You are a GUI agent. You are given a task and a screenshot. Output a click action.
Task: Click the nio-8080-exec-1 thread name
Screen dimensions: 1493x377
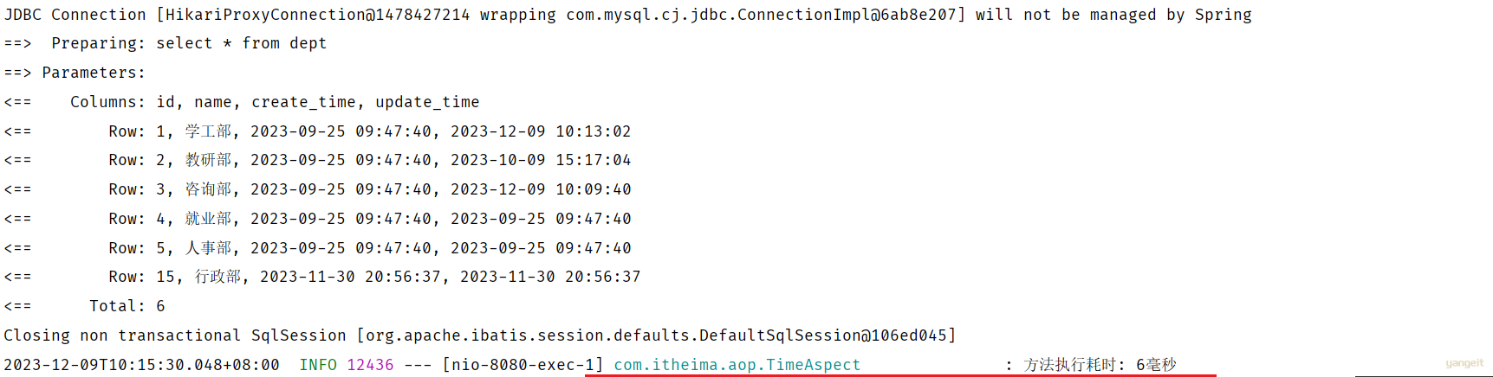(523, 365)
